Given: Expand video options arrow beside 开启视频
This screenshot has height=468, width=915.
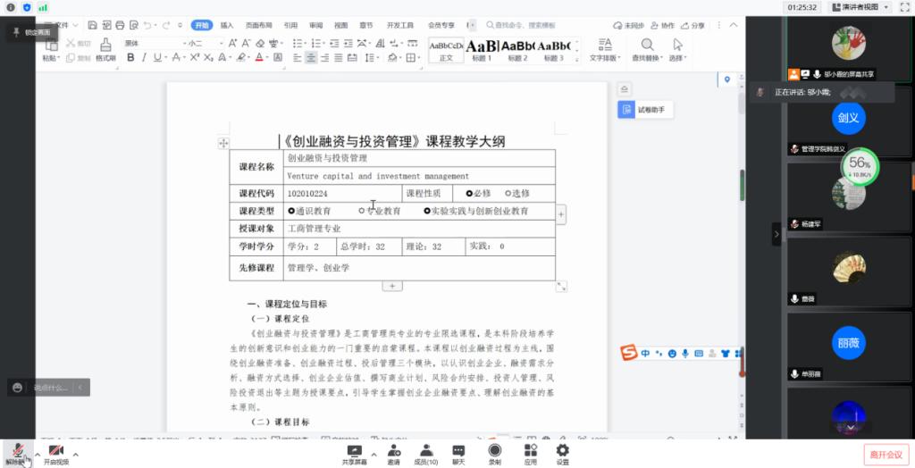Looking at the screenshot, I should pos(76,455).
